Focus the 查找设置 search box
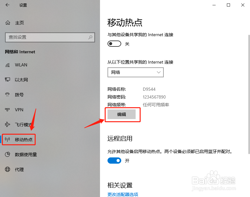 tap(50, 37)
